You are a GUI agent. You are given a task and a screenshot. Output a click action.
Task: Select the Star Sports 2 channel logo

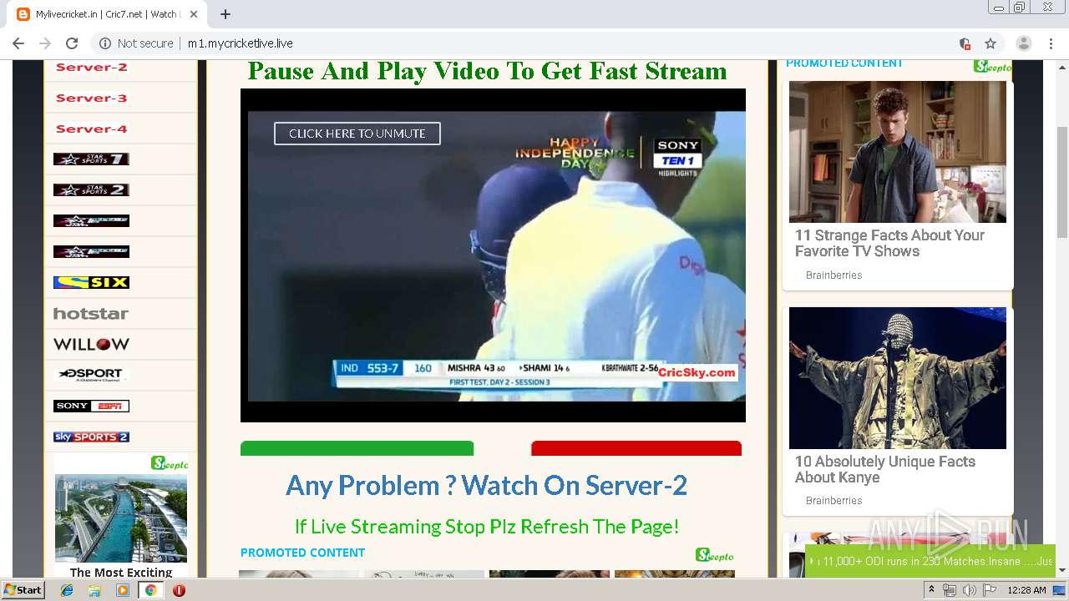[91, 189]
